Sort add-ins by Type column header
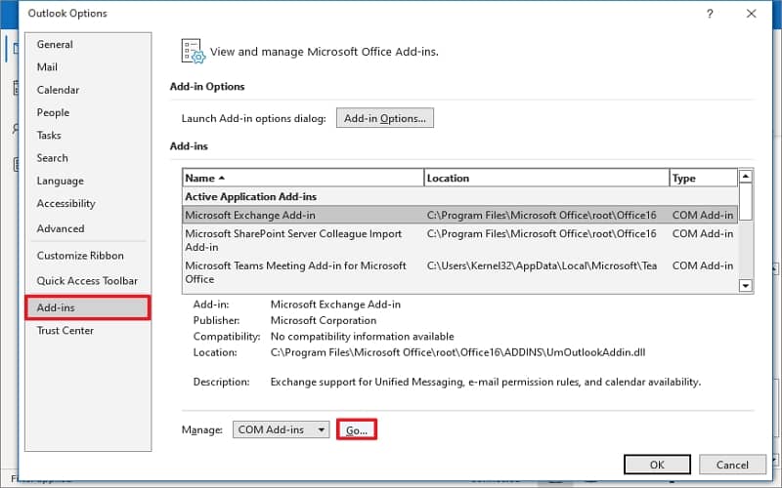Screen dimensions: 782x488 pyautogui.click(x=703, y=178)
